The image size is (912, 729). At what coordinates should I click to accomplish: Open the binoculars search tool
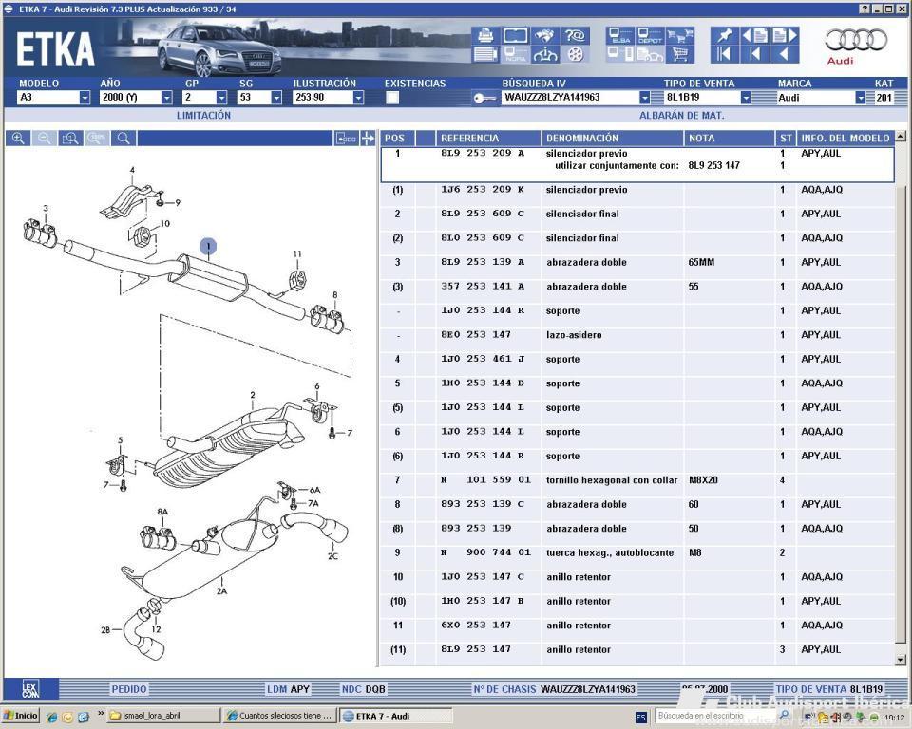pos(545,35)
